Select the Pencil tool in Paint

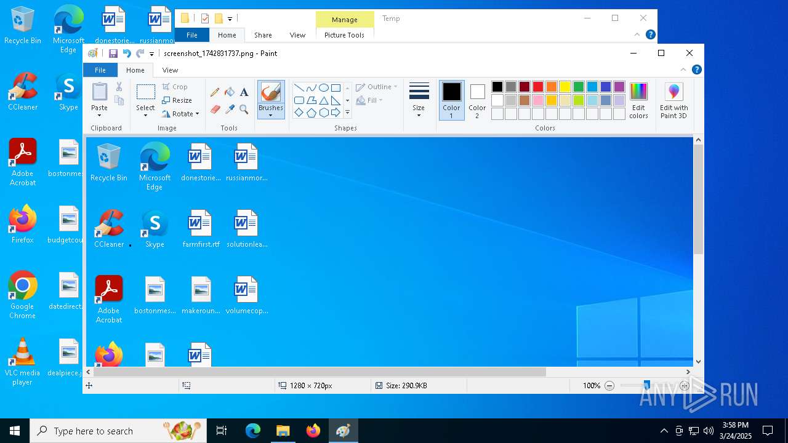coord(215,92)
